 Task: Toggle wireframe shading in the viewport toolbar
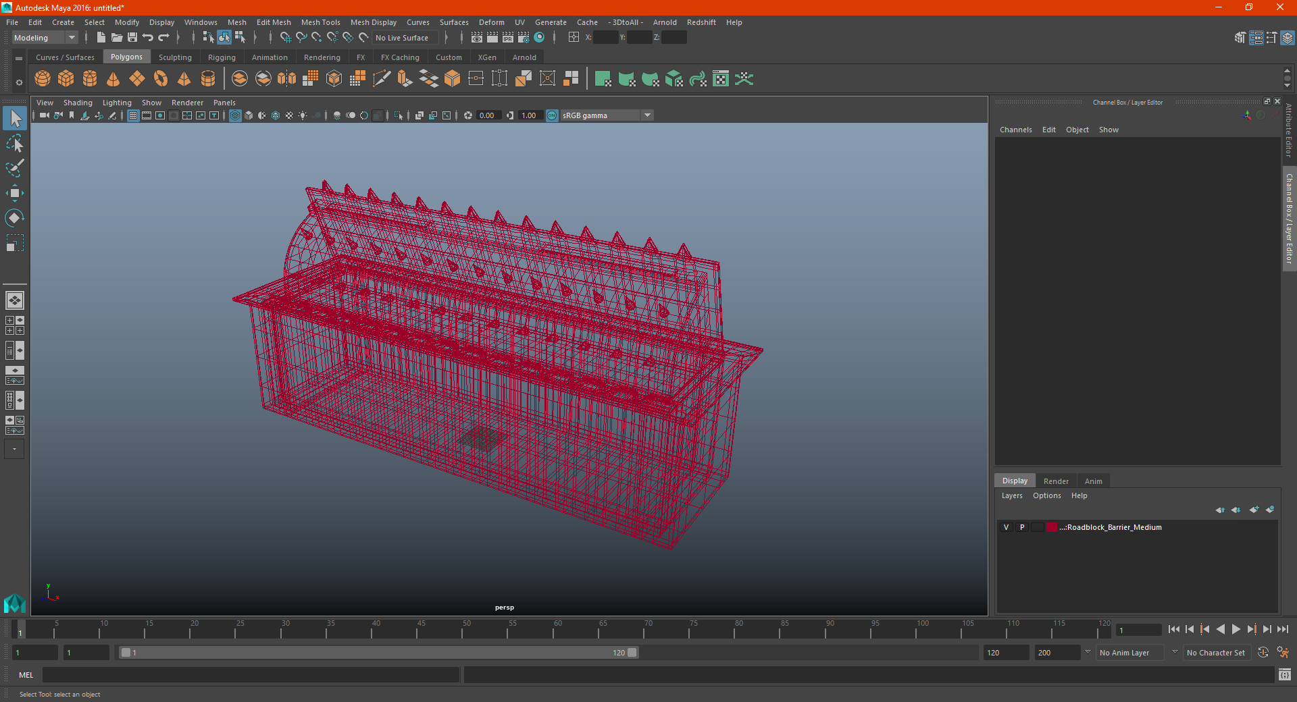pyautogui.click(x=235, y=115)
